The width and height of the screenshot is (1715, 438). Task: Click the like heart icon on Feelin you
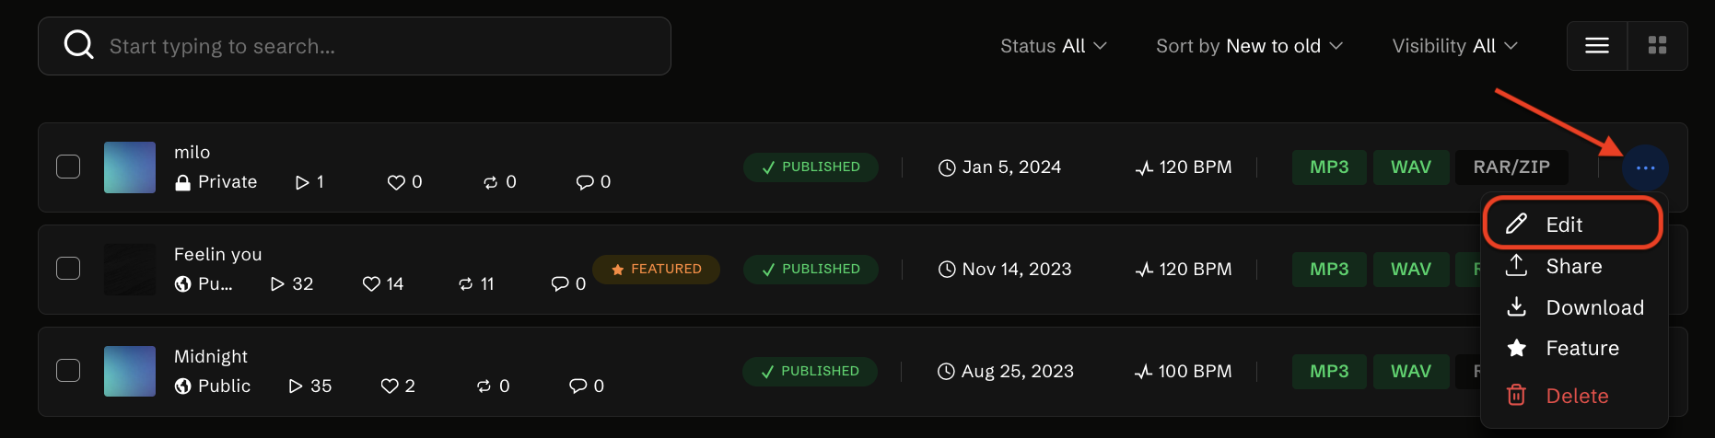pos(371,284)
